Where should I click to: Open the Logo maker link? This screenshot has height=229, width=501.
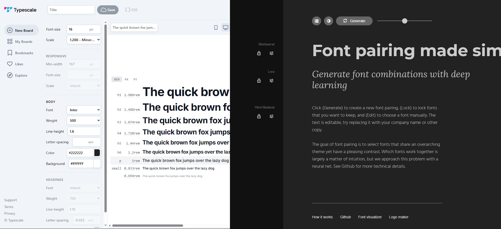399,217
